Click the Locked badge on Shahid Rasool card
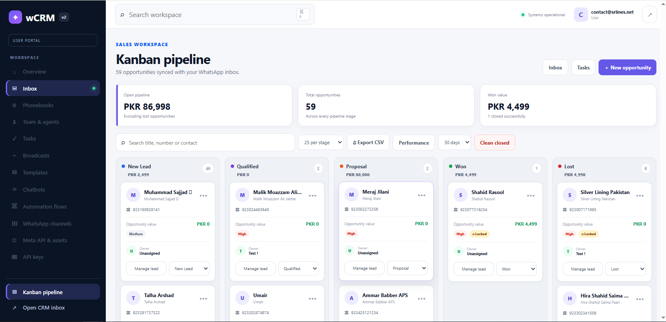666x322 pixels. [x=479, y=234]
